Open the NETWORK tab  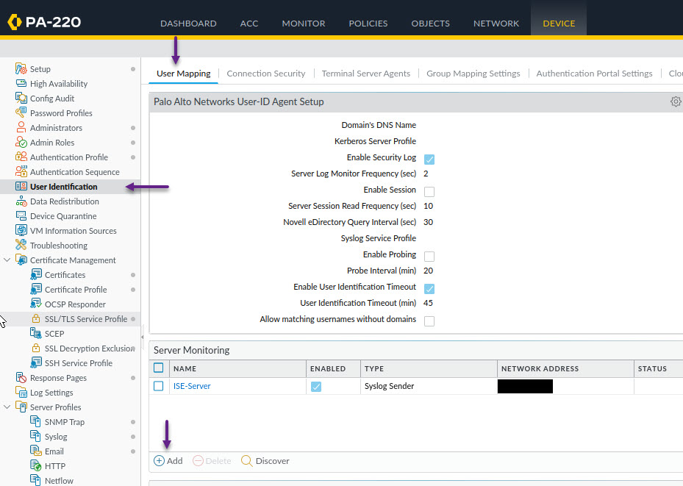coord(496,24)
